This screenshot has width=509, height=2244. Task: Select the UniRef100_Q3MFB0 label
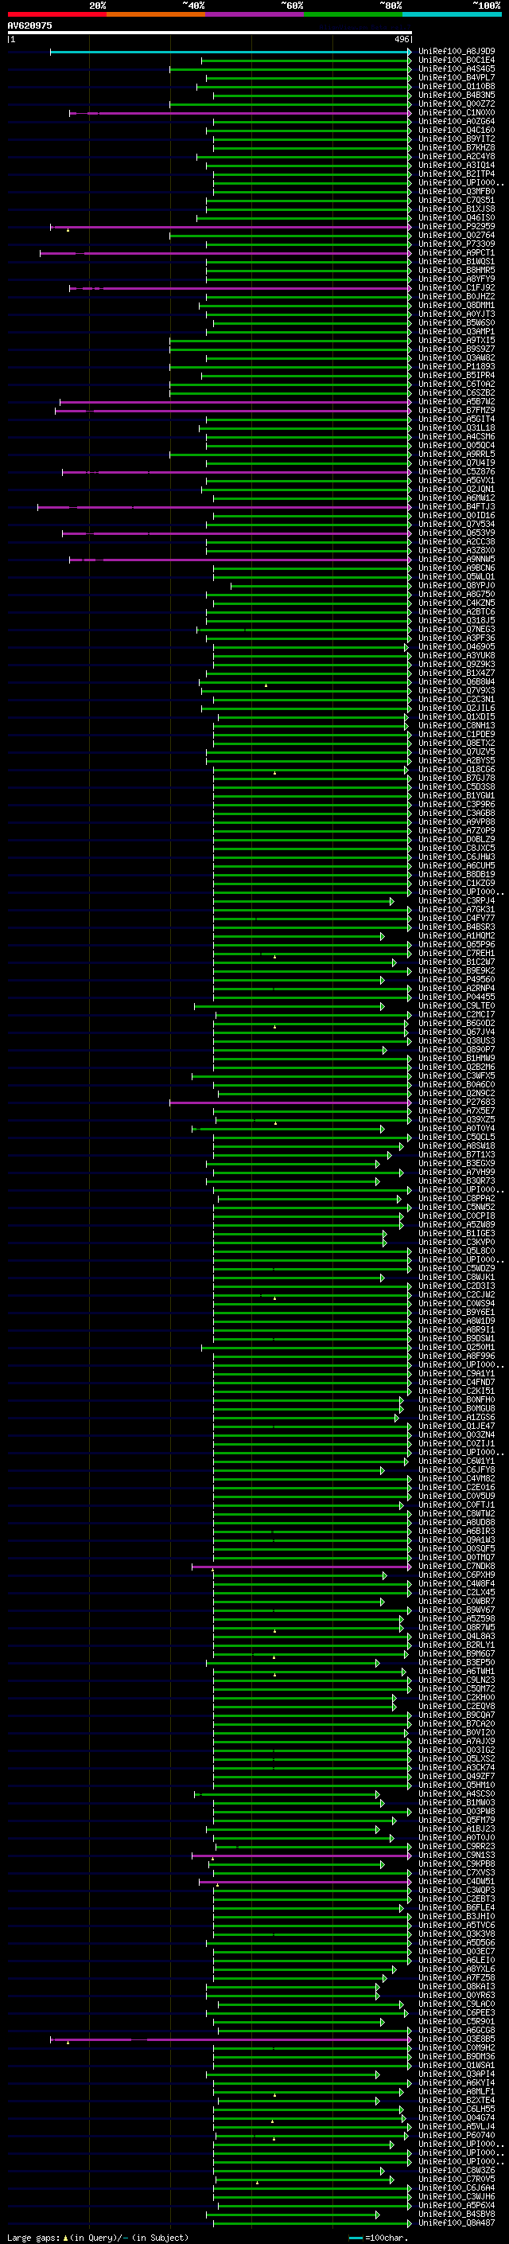point(456,192)
